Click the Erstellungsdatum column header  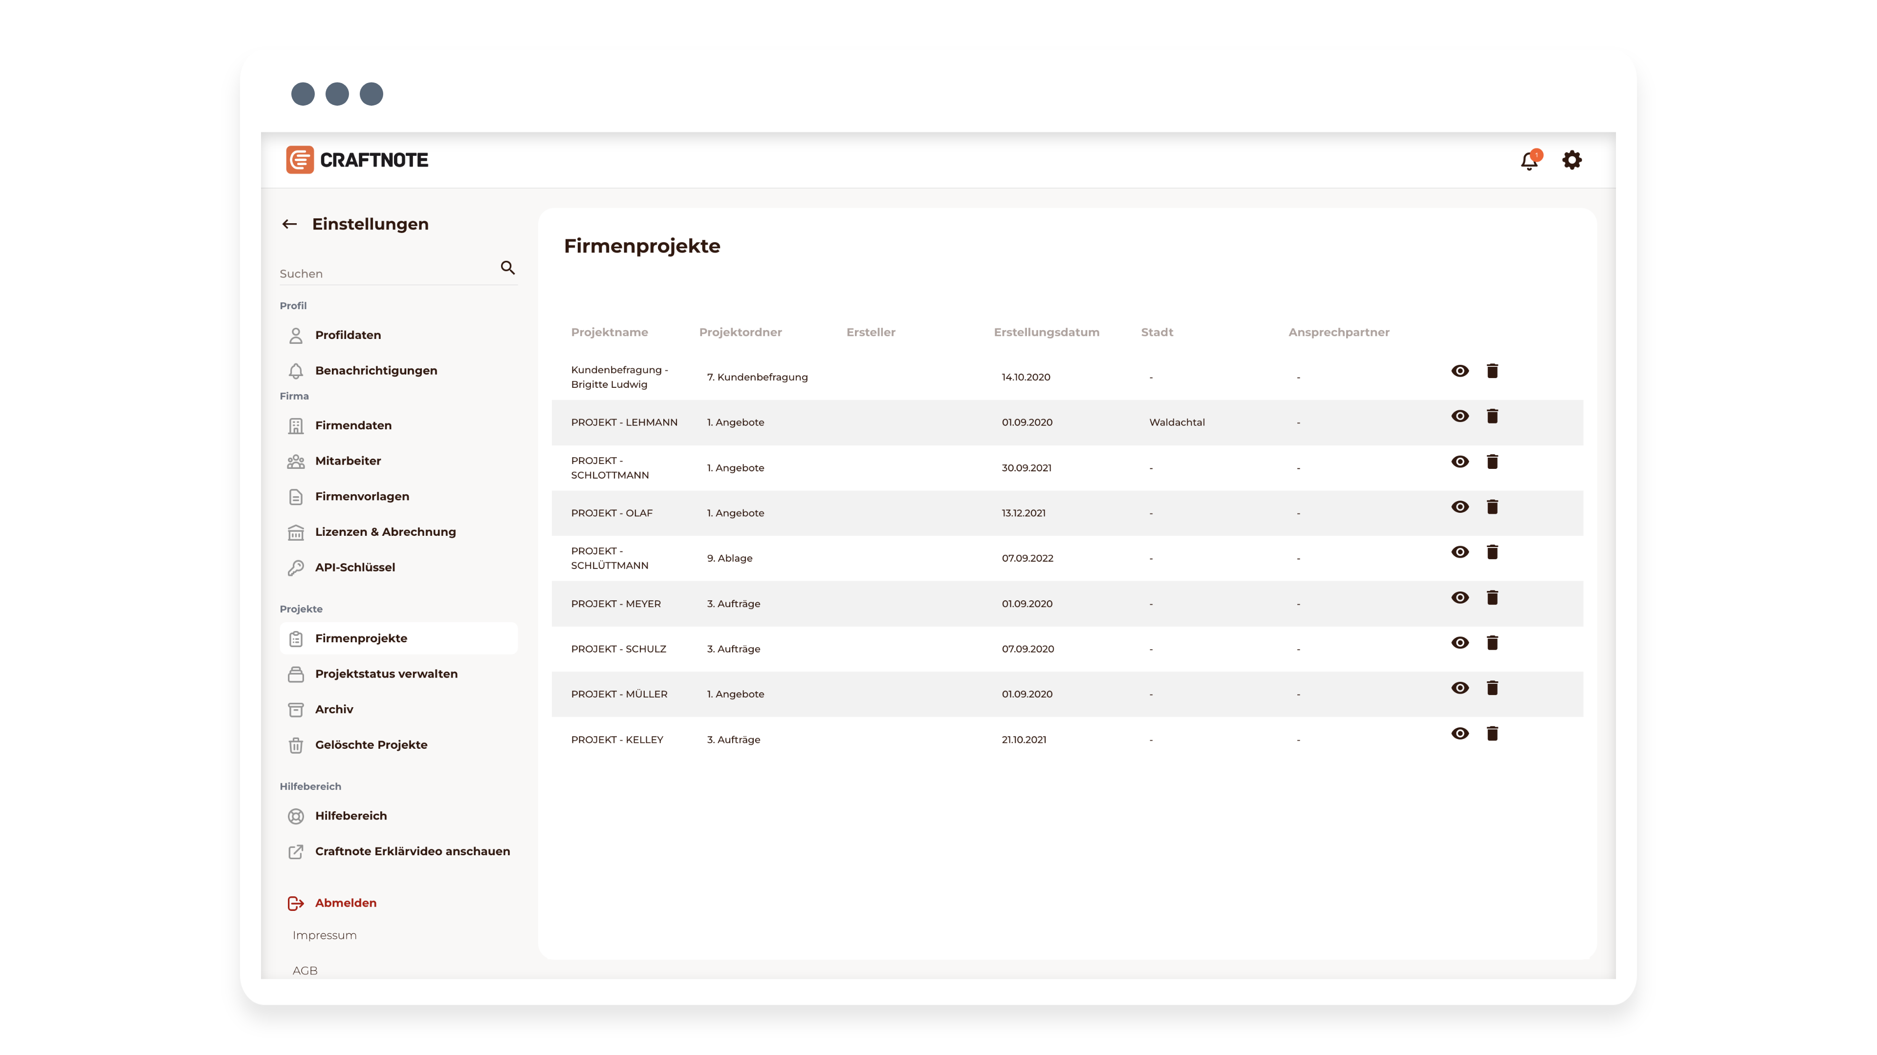tap(1047, 333)
